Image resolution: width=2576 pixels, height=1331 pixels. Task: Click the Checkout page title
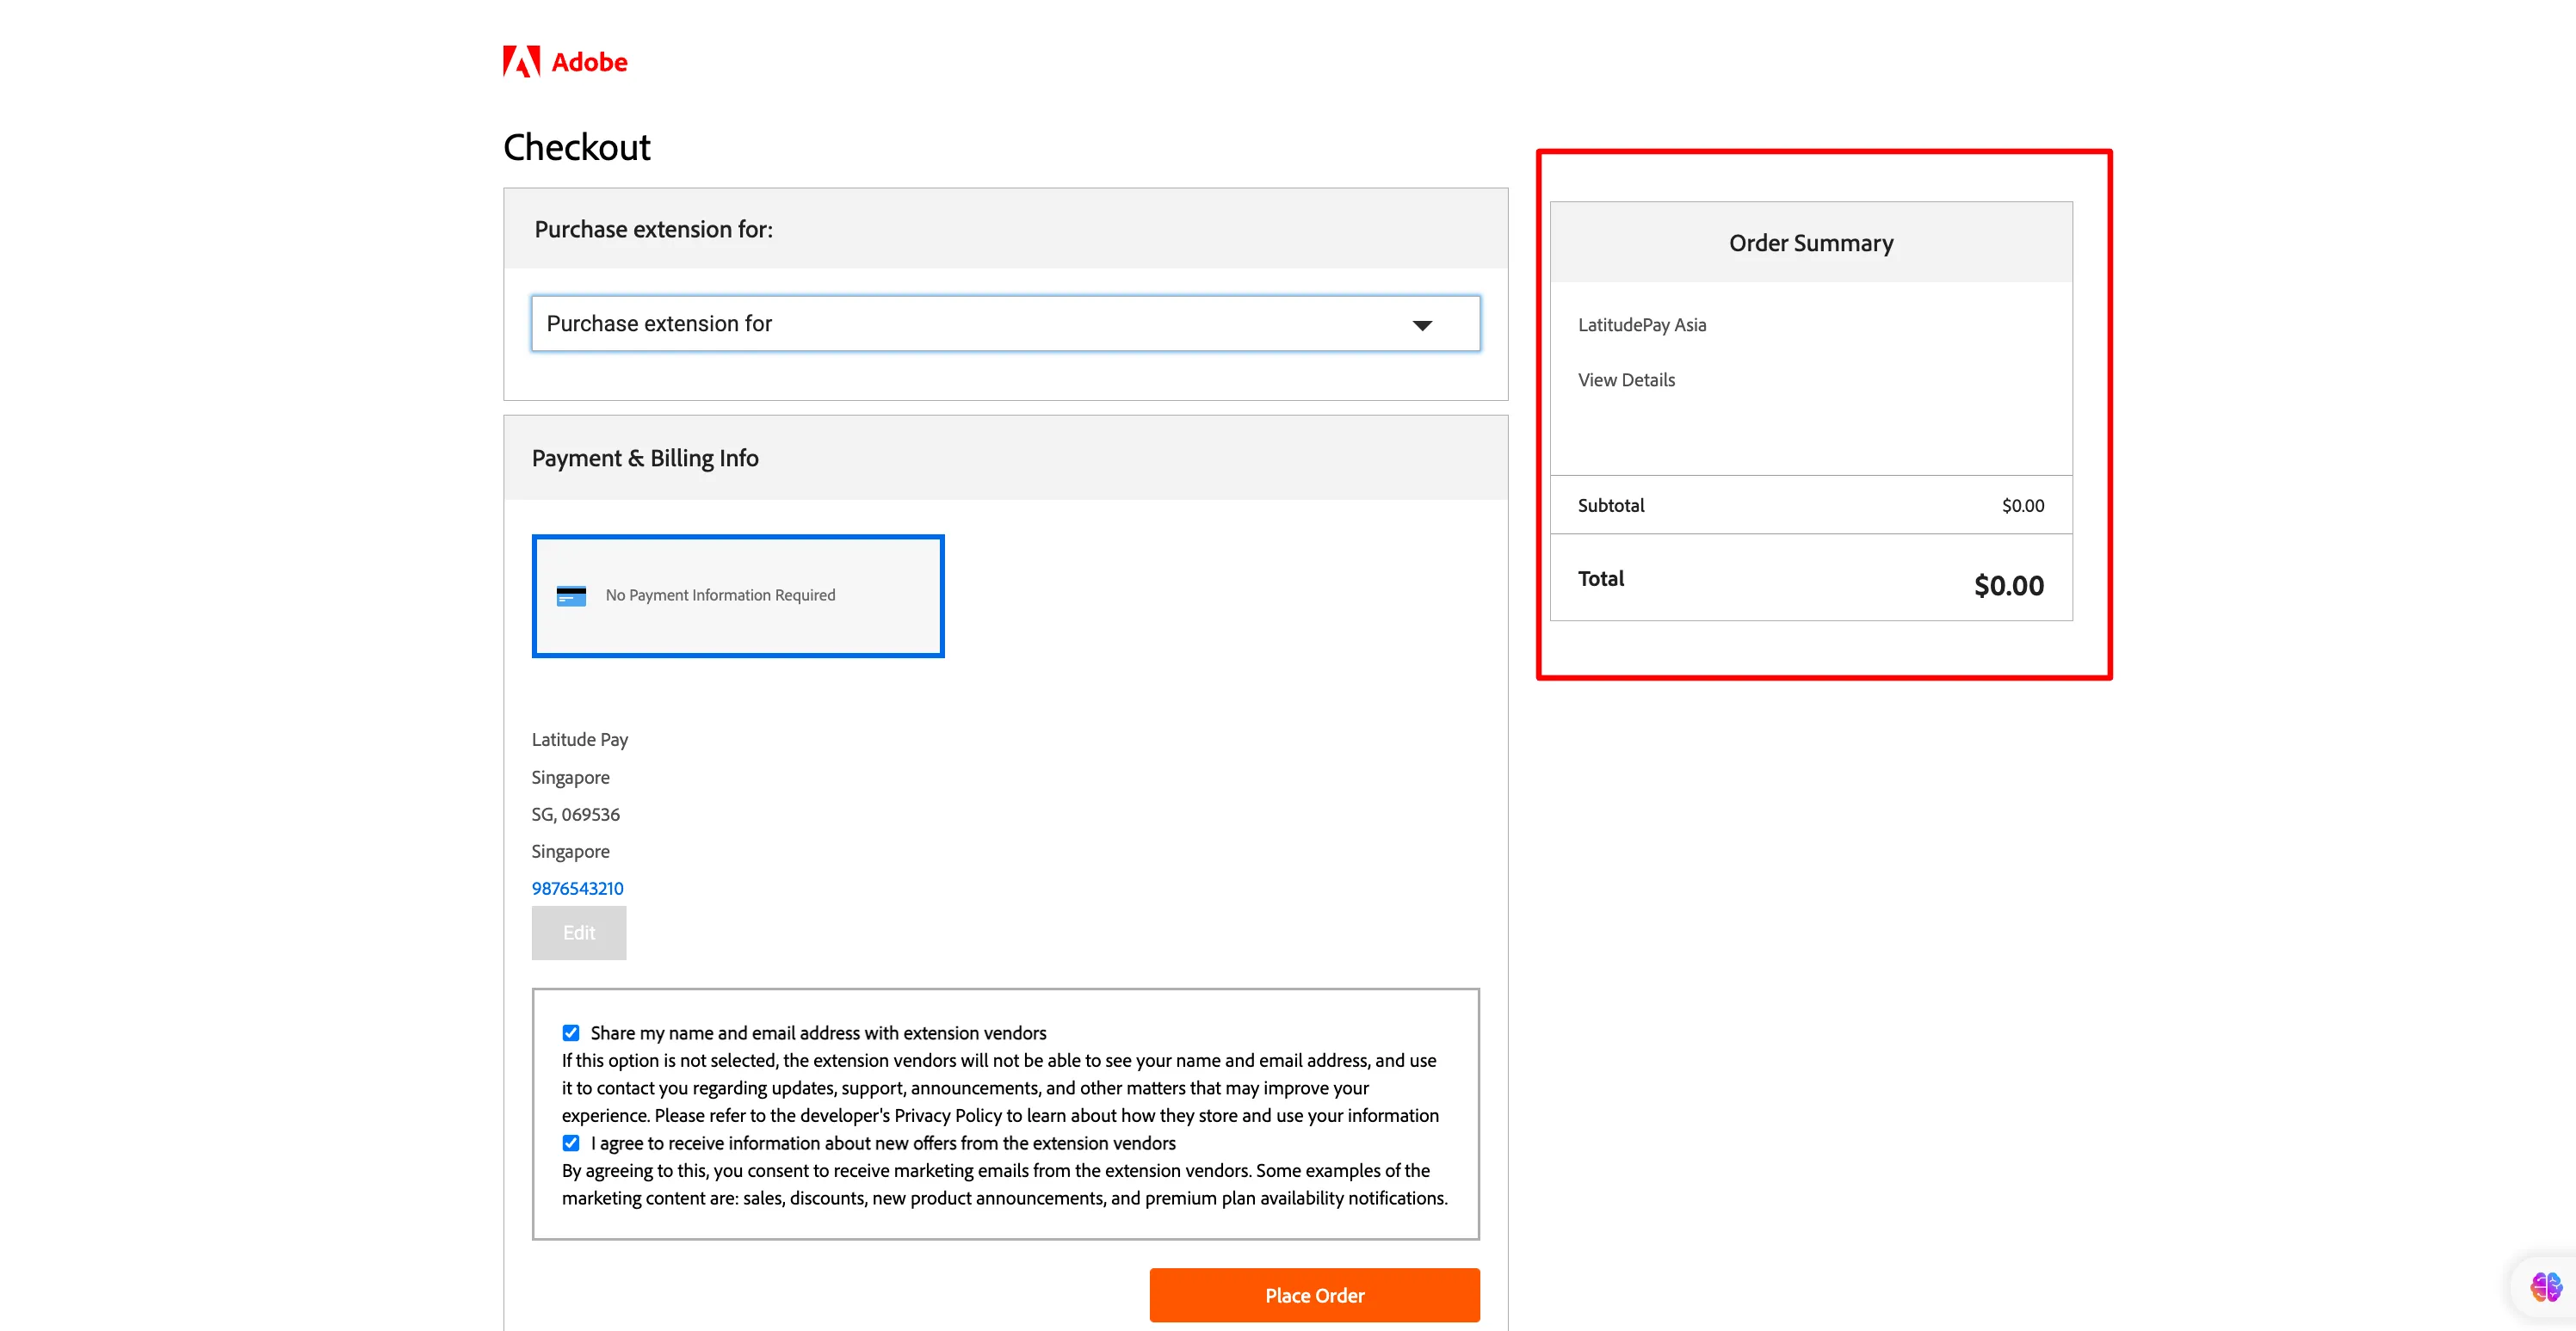(x=577, y=147)
